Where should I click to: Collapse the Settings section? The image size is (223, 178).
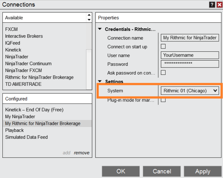pos(100,81)
